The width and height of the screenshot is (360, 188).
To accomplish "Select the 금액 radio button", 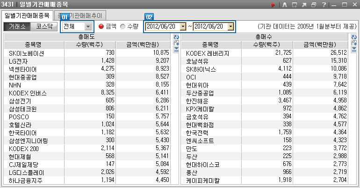I will pyautogui.click(x=101, y=27).
